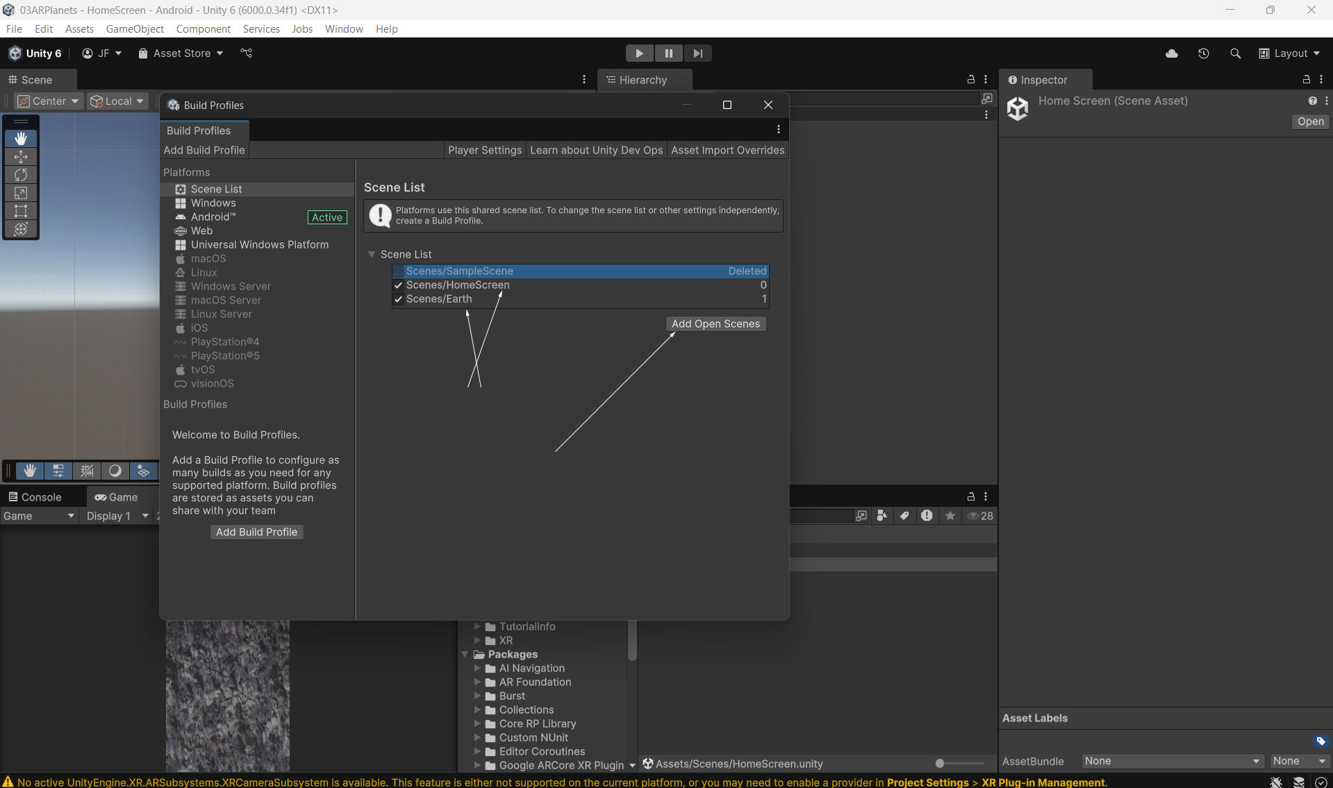
Task: Open the Layout dropdown
Action: pyautogui.click(x=1289, y=53)
